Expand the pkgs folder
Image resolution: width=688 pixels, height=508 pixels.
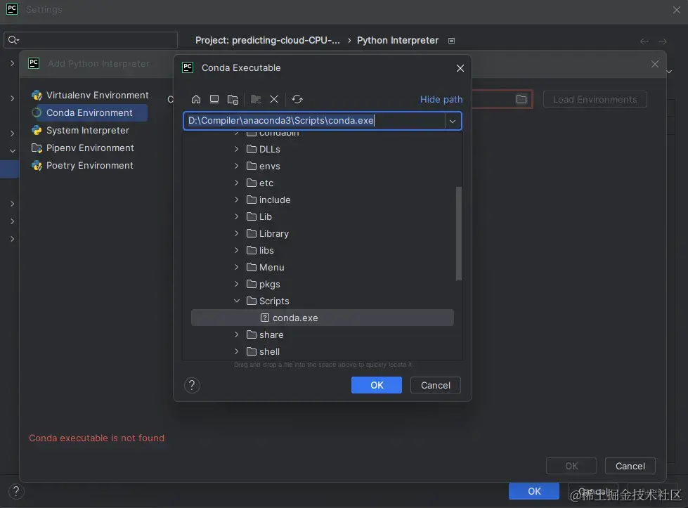237,284
